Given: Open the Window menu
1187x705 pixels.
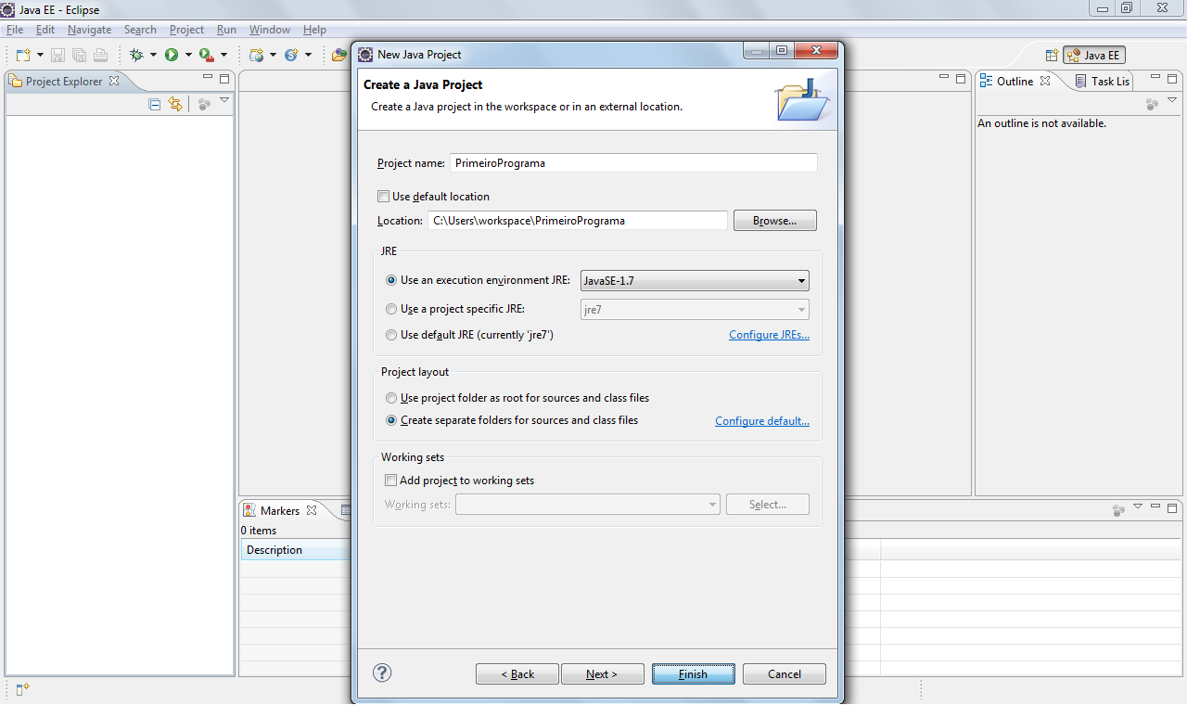Looking at the screenshot, I should (270, 30).
